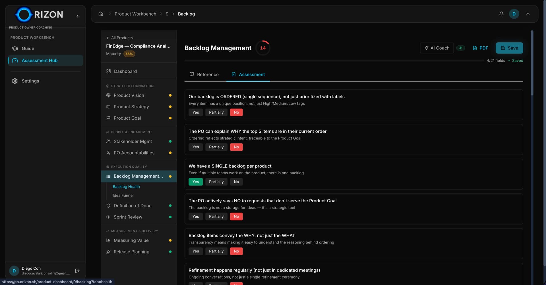Image resolution: width=546 pixels, height=285 pixels.
Task: Click the sparkle badge next to AI Coach
Action: (x=460, y=48)
